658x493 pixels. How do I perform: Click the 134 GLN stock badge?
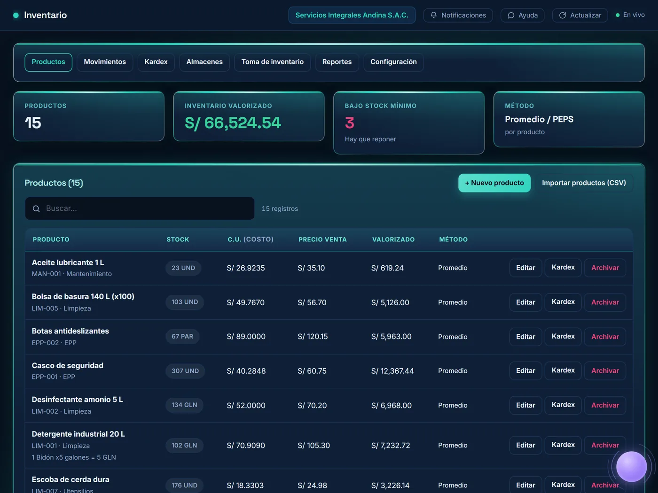184,405
